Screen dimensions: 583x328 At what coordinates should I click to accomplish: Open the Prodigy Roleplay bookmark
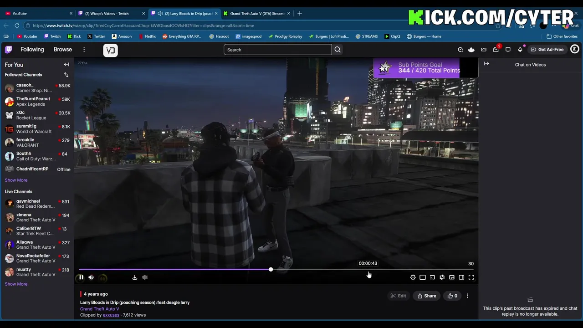(x=285, y=36)
